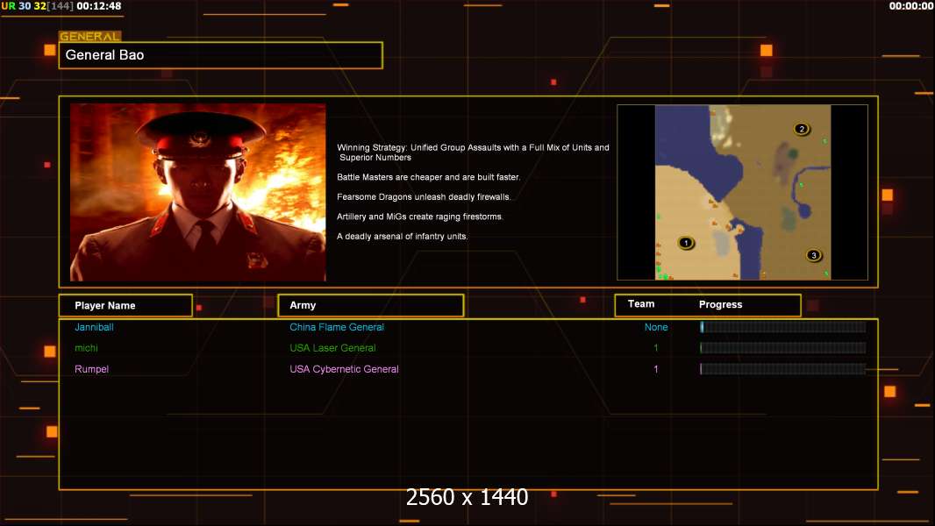Click michi's team number 1
The width and height of the screenshot is (935, 526).
[x=656, y=348]
